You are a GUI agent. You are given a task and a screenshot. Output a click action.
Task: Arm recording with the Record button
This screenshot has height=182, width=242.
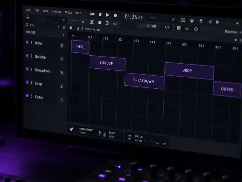(115, 16)
